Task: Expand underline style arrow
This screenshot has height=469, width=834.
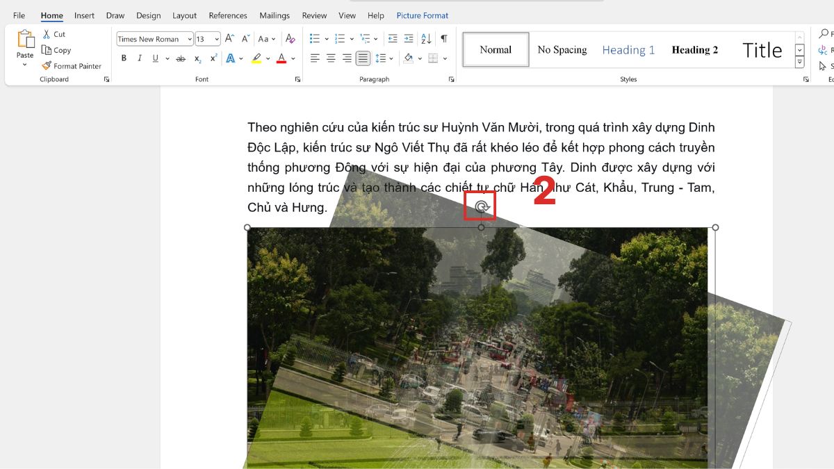Action: 166,58
